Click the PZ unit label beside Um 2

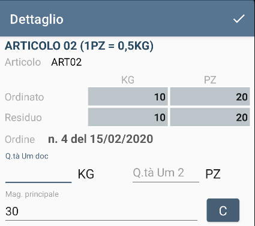[x=213, y=174]
